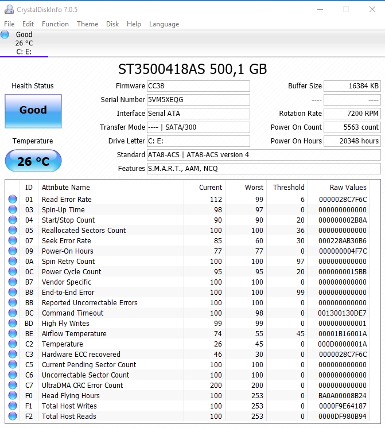The height and width of the screenshot is (428, 385).
Task: Click the status orb for C2 Temperature row
Action: 13,344
